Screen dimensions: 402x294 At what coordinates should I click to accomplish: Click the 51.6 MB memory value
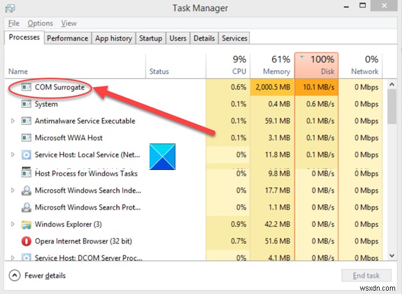click(x=277, y=241)
